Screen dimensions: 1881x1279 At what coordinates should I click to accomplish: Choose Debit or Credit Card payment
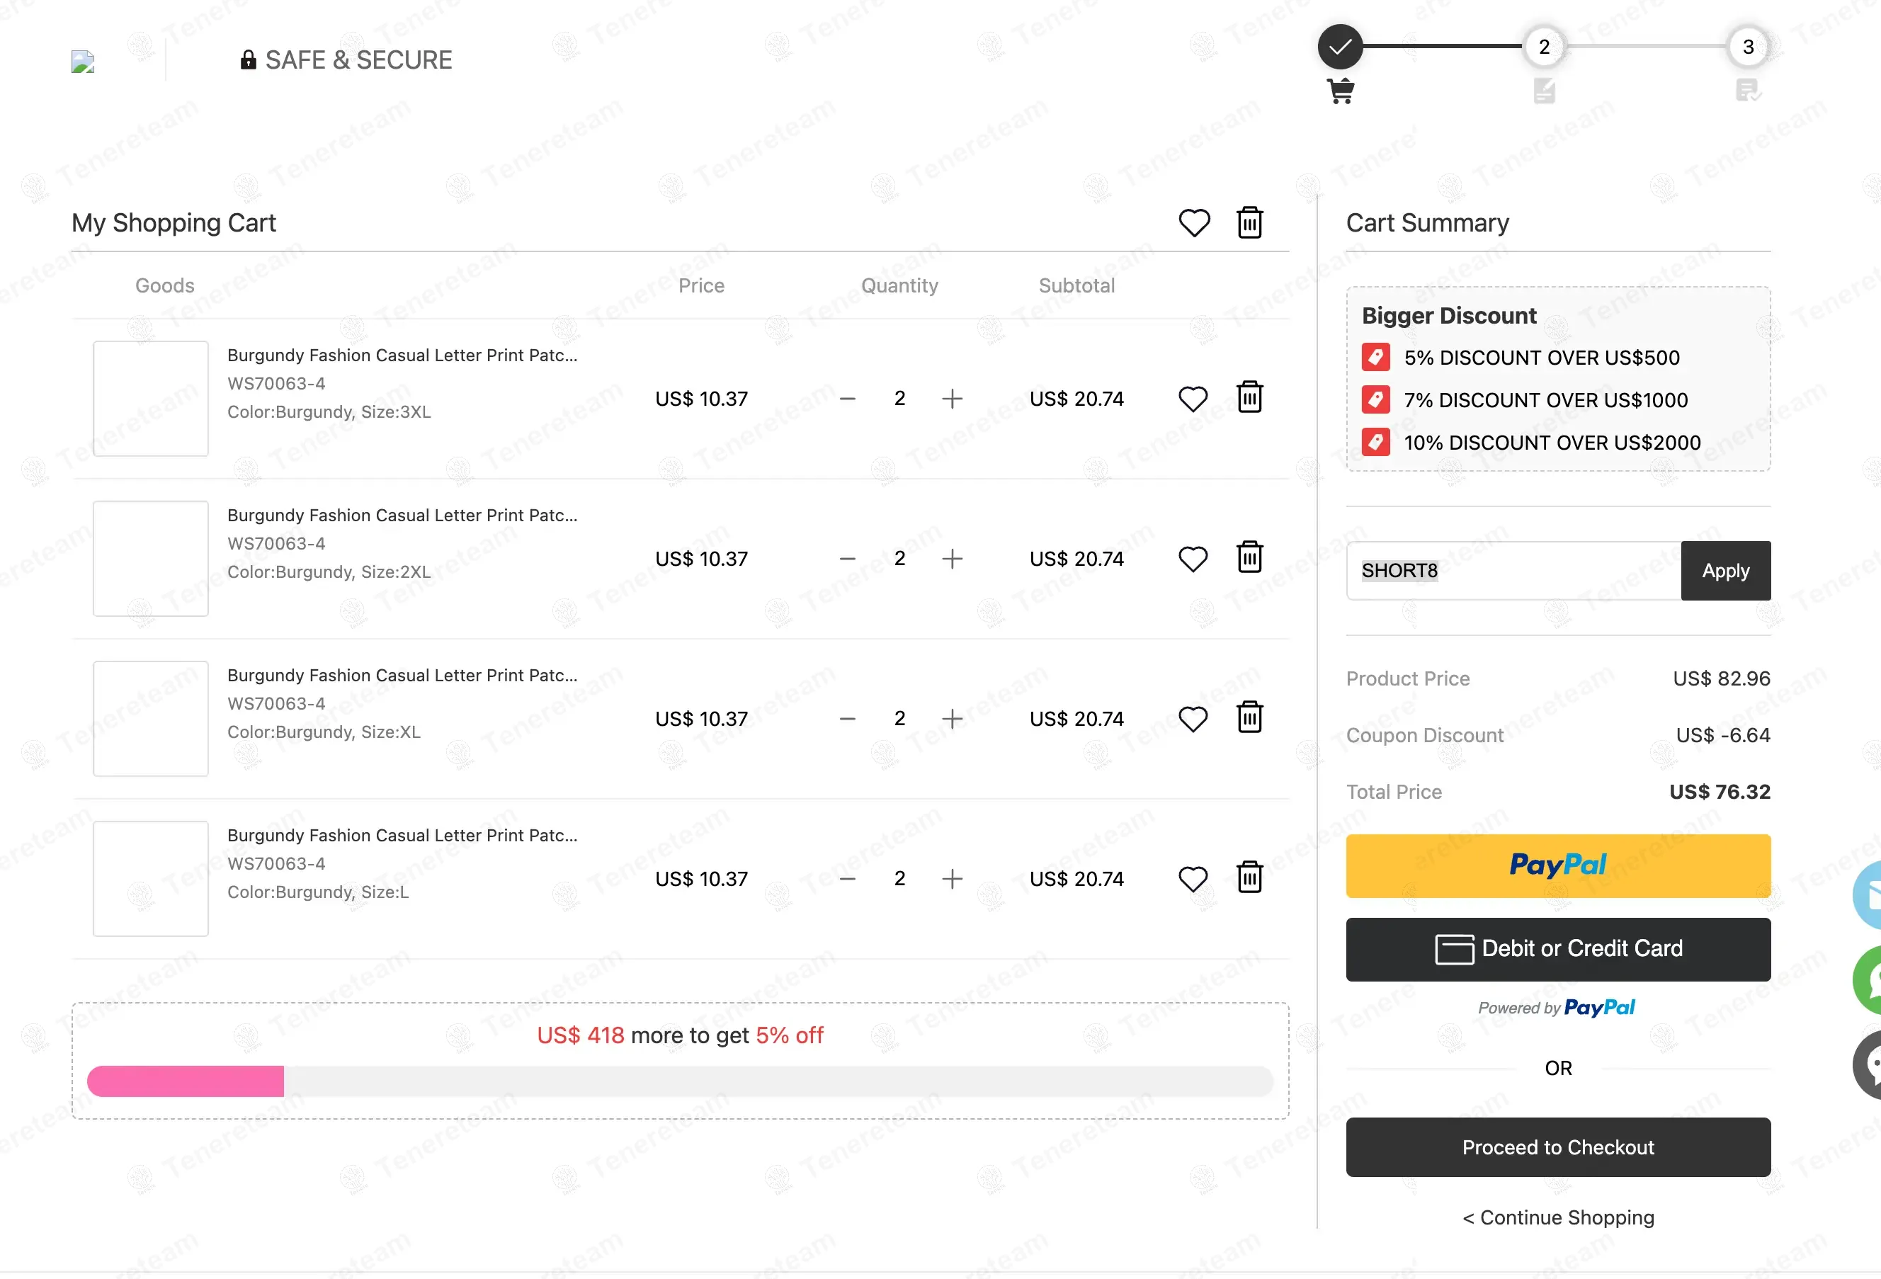[x=1558, y=949]
